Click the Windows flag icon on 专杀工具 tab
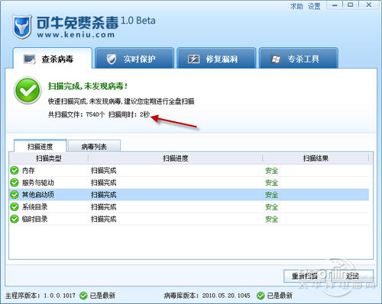This screenshot has height=304, width=382. (276, 59)
